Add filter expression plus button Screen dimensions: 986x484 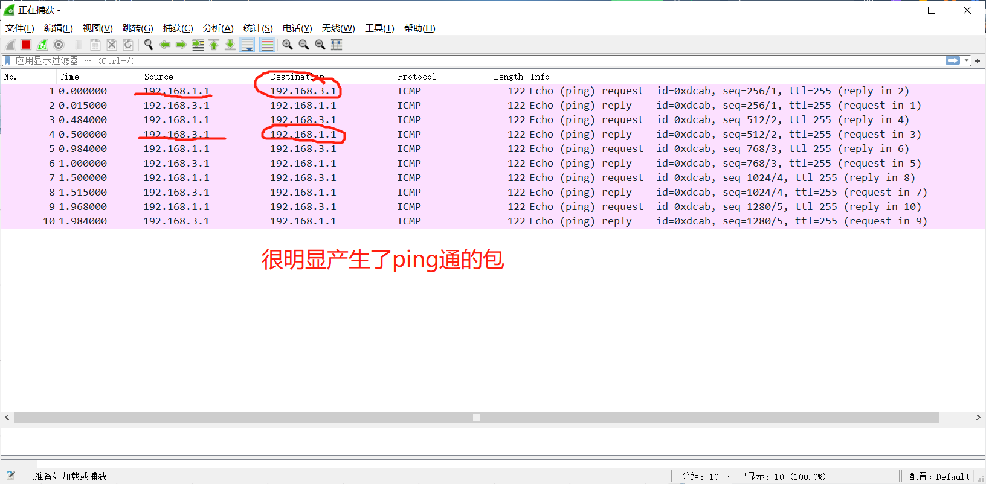[x=978, y=60]
